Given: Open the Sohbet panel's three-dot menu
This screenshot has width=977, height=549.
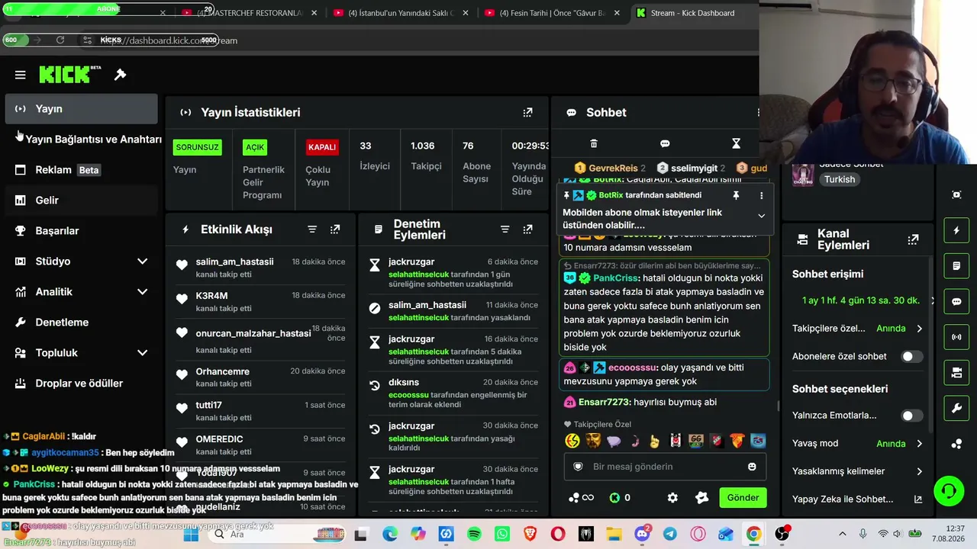Looking at the screenshot, I should click(x=758, y=113).
